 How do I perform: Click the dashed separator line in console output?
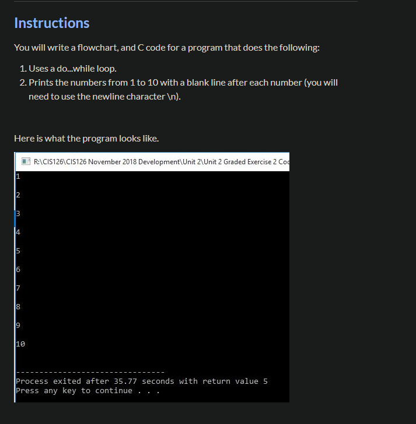point(90,373)
